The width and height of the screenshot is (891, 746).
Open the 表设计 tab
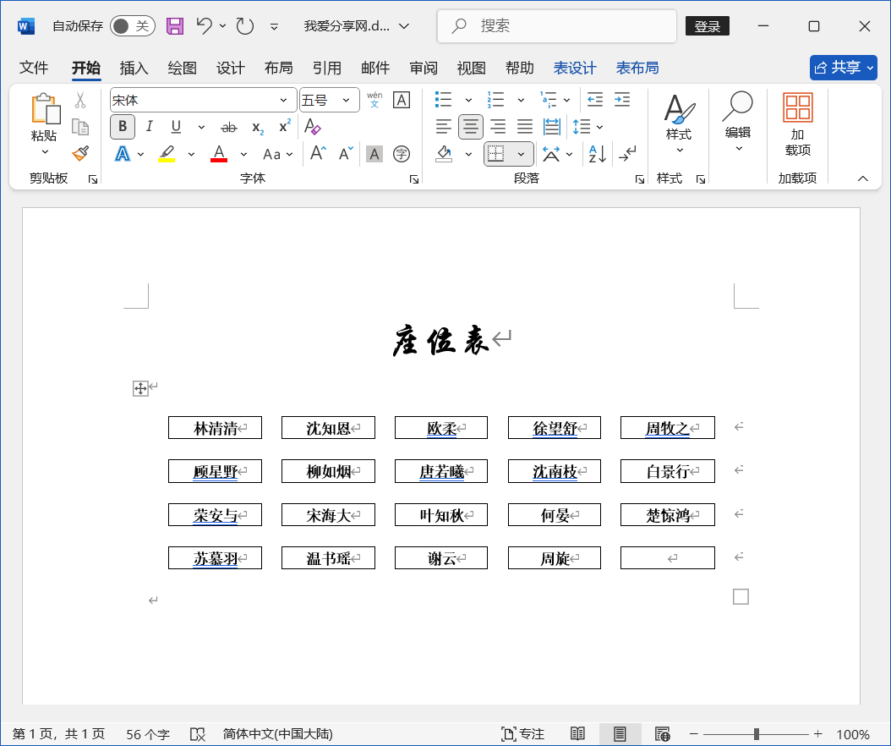pos(575,68)
